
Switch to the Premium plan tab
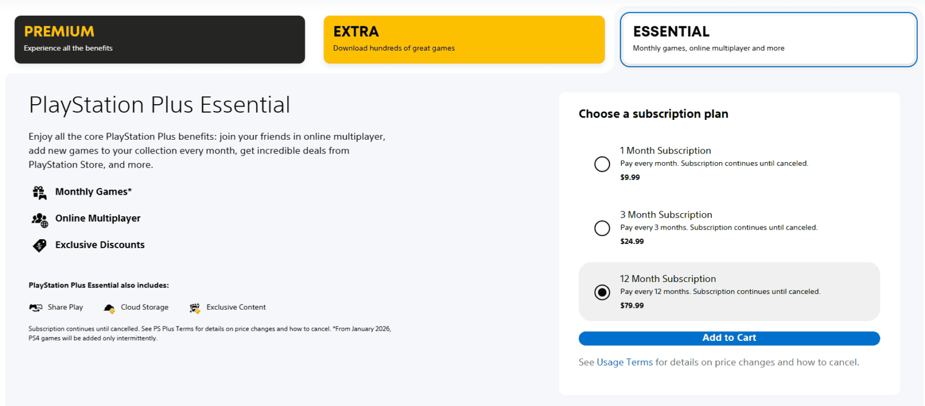click(160, 39)
